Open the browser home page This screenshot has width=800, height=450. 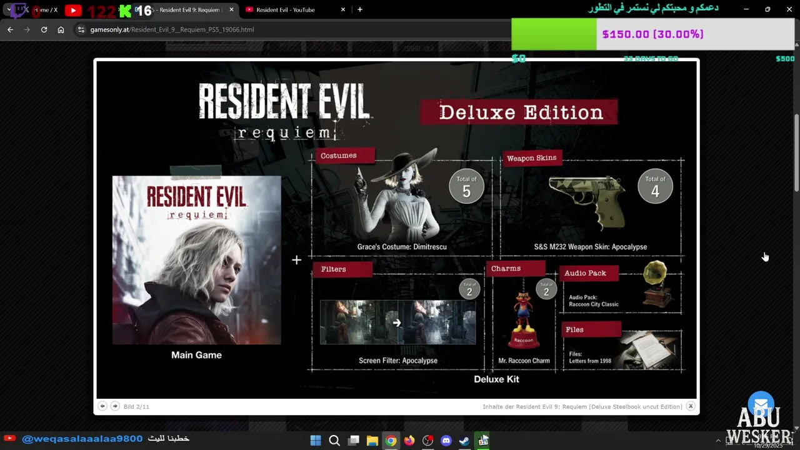click(x=61, y=29)
